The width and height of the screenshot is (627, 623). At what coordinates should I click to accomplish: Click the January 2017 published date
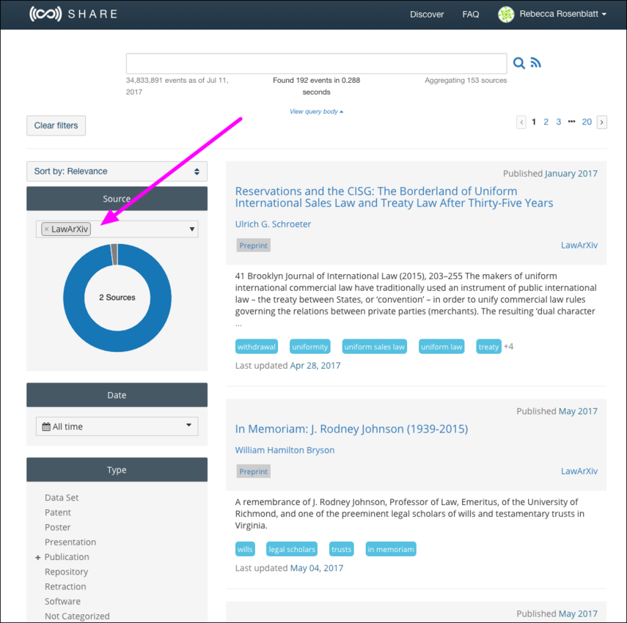[571, 174]
